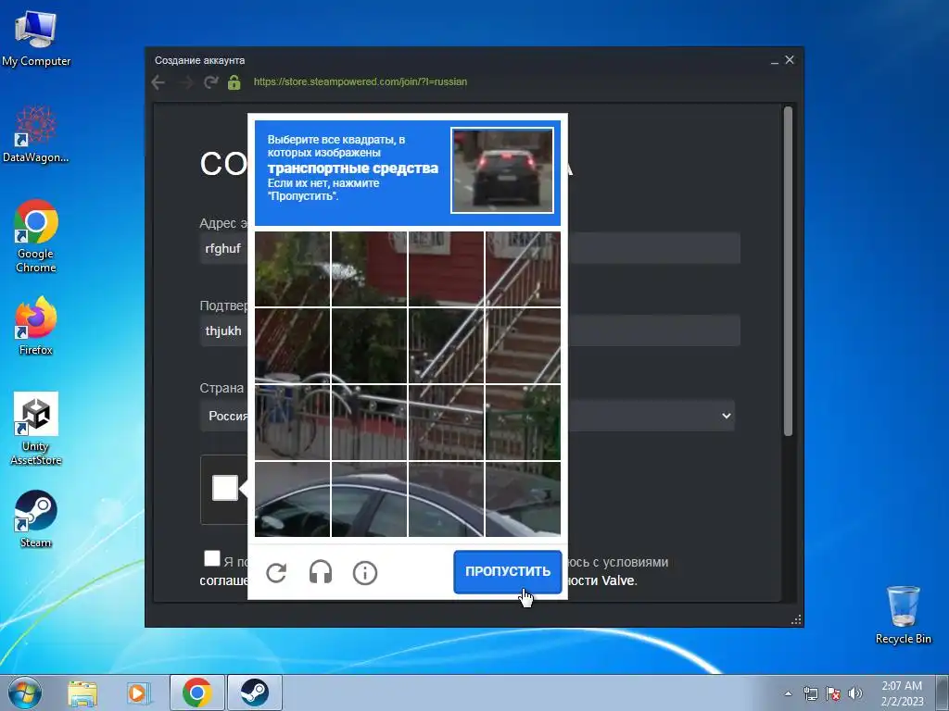Select top row first tile with tree foliage
Viewport: 949px width, 711px height.
click(292, 269)
